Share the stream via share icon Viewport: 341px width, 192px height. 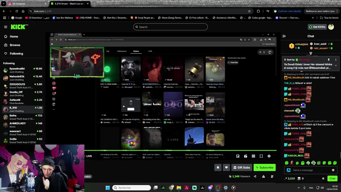[x=255, y=176]
